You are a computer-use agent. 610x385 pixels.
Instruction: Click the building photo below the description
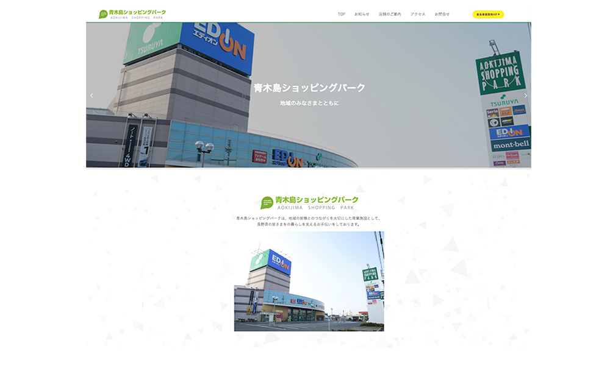pos(309,281)
